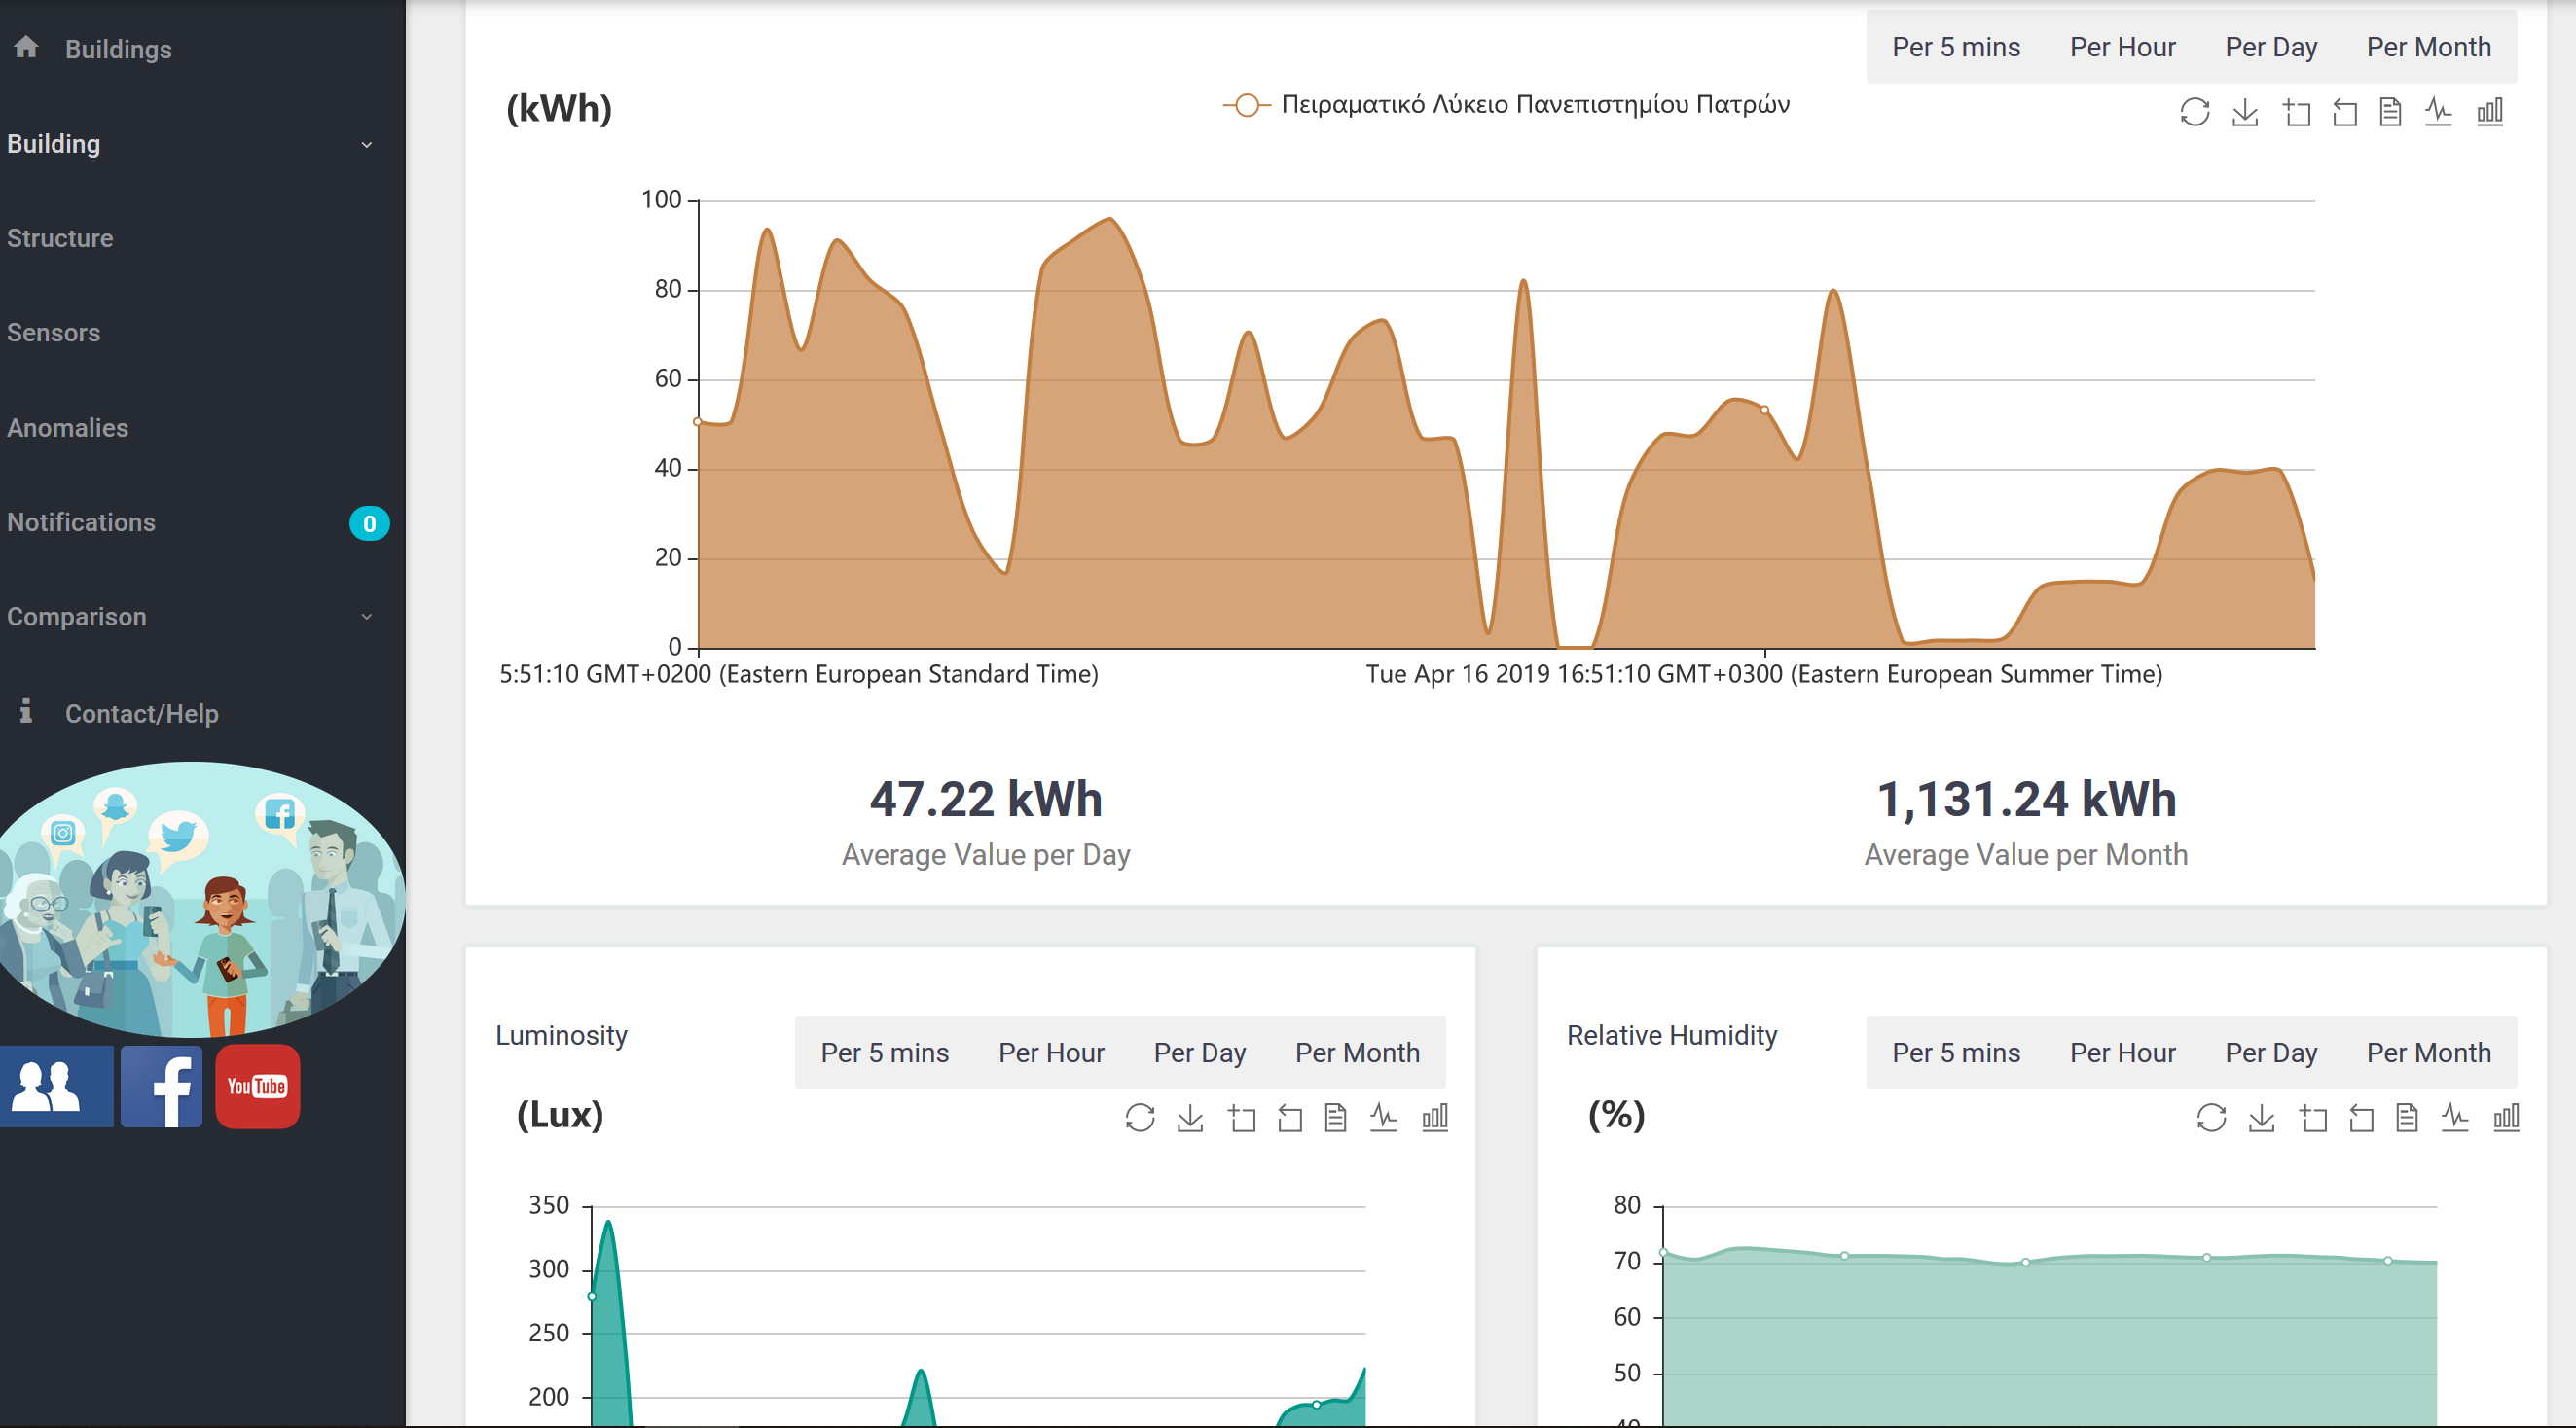This screenshot has height=1428, width=2576.
Task: Go to Buildings home link
Action: 118,49
